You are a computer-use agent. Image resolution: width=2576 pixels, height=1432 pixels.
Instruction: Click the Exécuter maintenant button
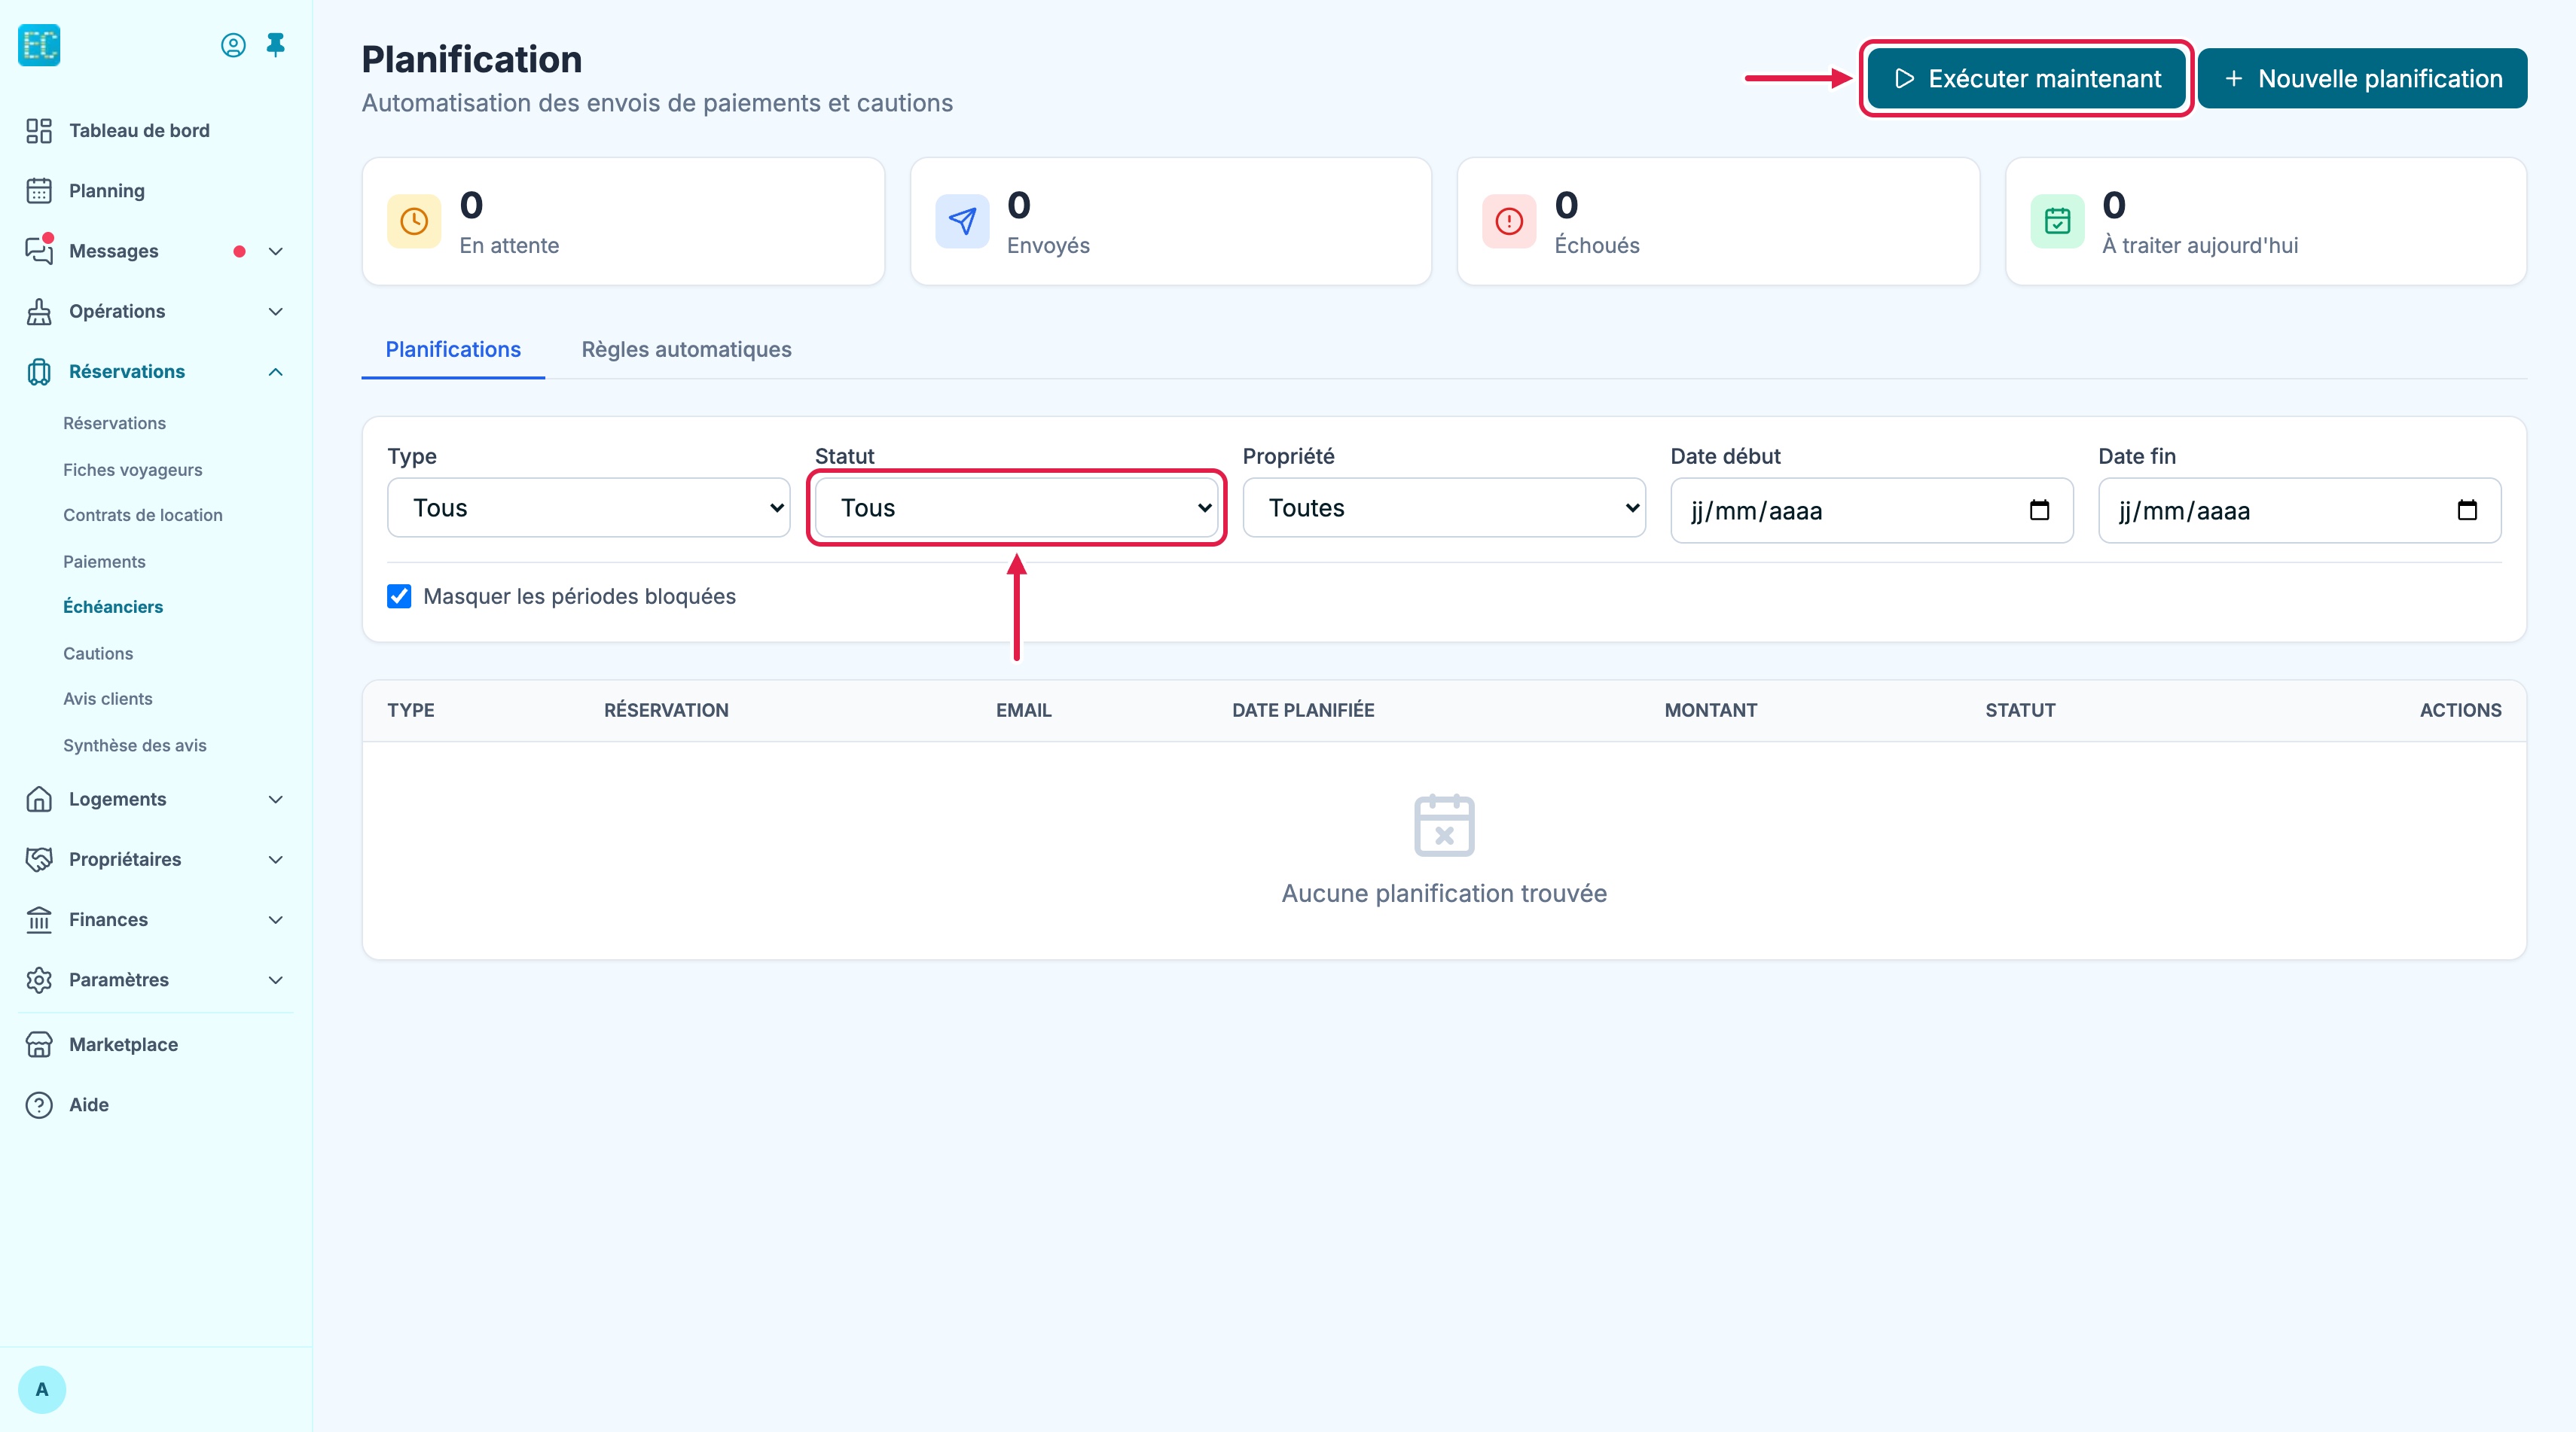[x=2027, y=78]
